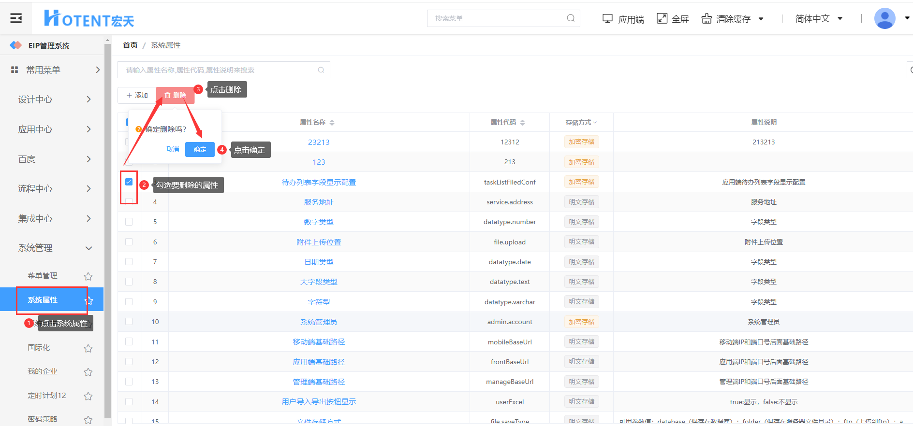
Task: Select checkbox for row 5 数字类型
Action: (129, 222)
